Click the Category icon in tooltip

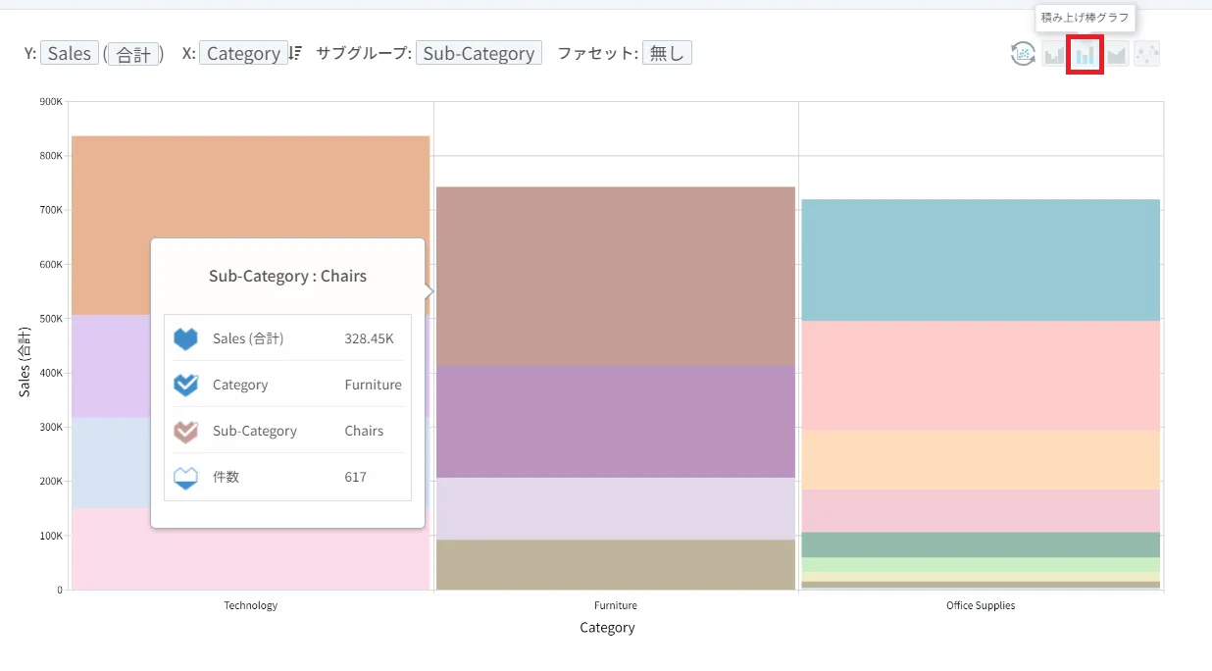(x=185, y=386)
